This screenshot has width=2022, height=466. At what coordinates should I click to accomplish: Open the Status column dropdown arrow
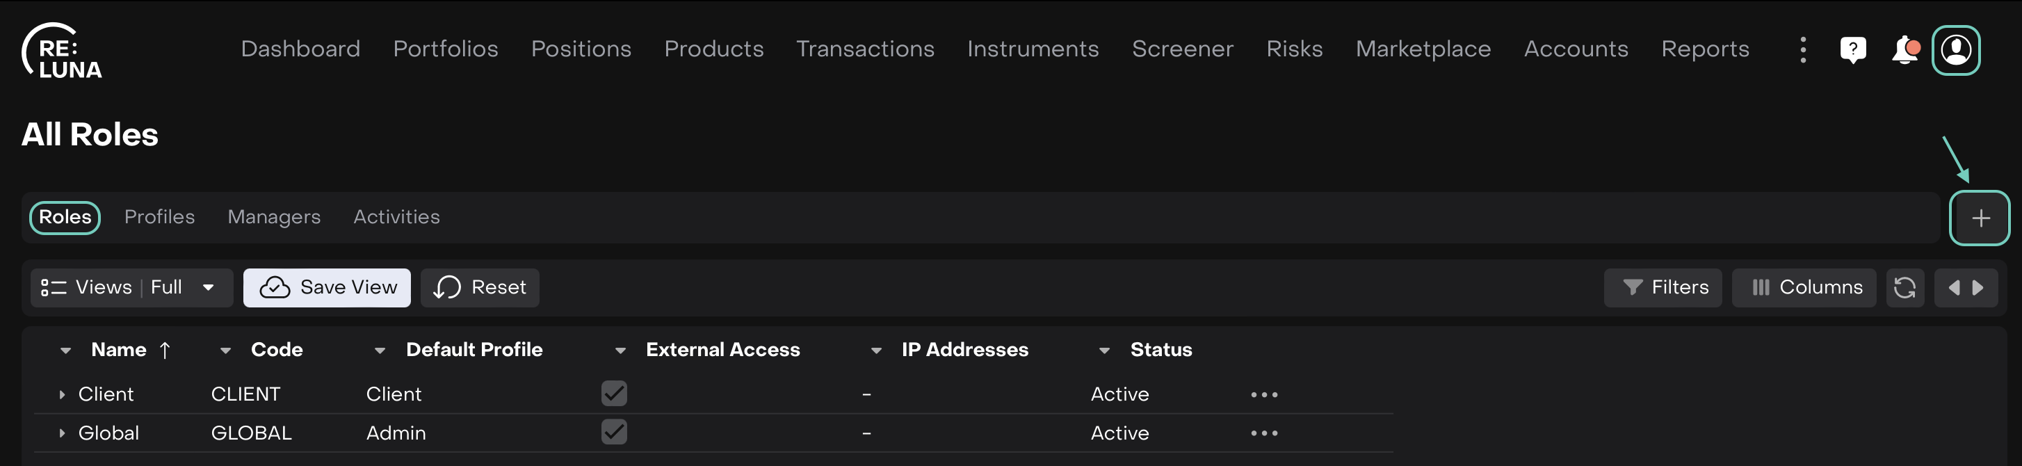click(1103, 351)
